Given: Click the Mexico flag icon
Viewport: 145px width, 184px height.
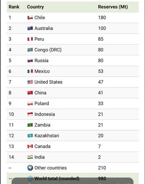Looking at the screenshot, I should click(x=30, y=71).
